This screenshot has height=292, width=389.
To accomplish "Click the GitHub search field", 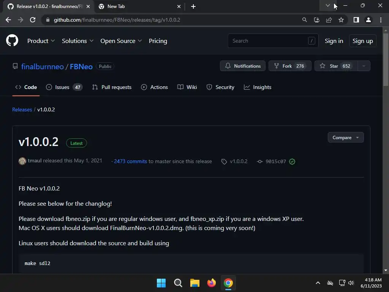I will coord(273,41).
